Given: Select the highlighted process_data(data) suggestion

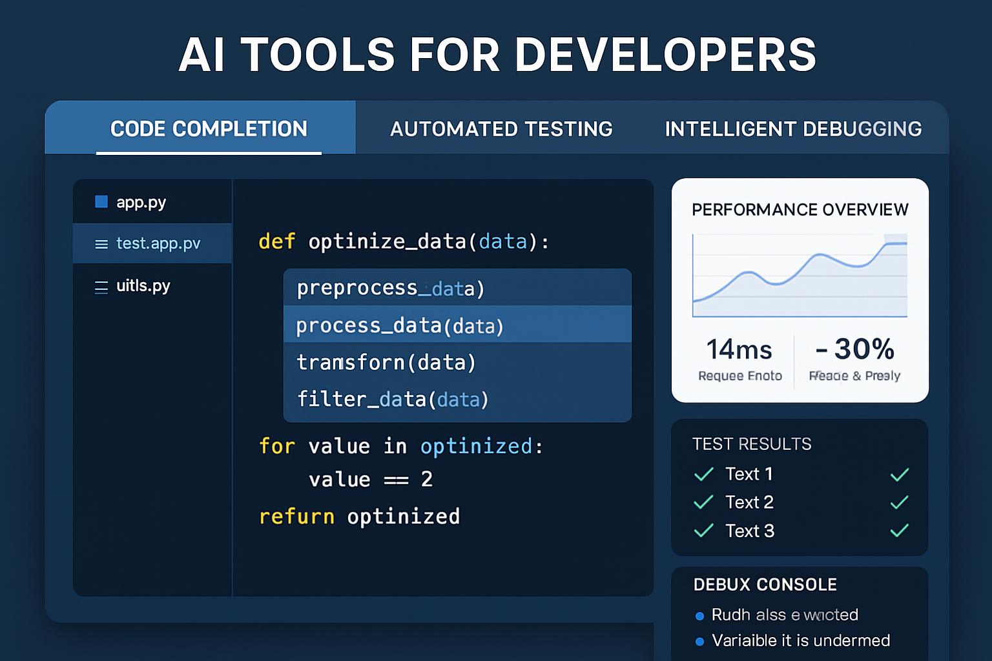Looking at the screenshot, I should click(x=399, y=325).
